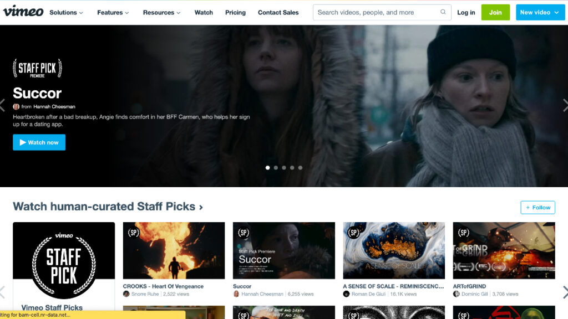Viewport: 568px width, 319px height.
Task: Click the search magnifying glass icon
Action: [443, 12]
